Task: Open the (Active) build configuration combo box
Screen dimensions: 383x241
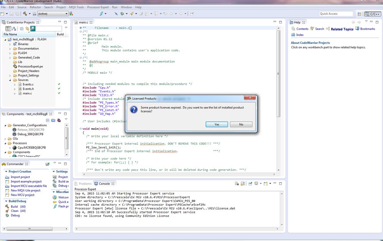Action: (53, 14)
